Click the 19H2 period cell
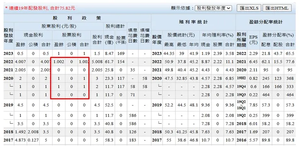This screenshot has width=300, height=148. [x=242, y=78]
